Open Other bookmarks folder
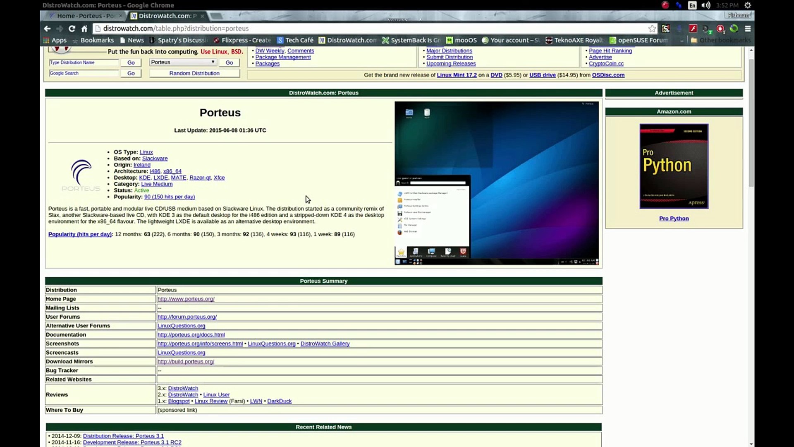794x447 pixels. click(721, 40)
